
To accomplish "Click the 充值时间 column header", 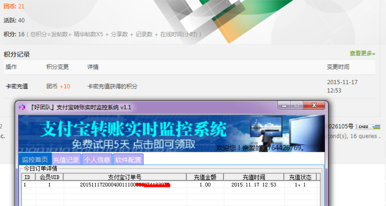I will click(x=254, y=177).
